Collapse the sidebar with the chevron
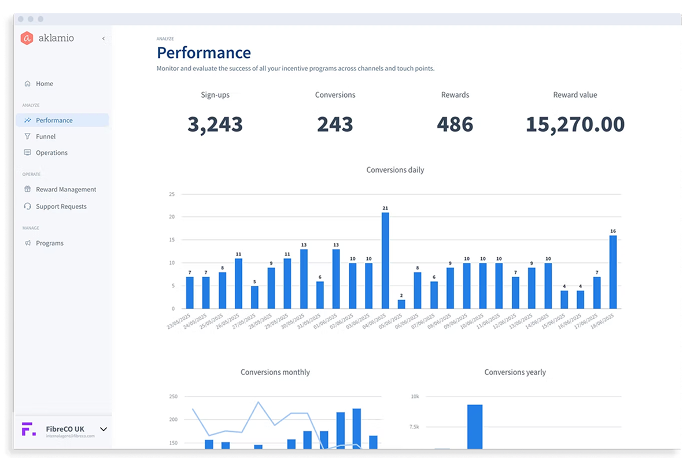This screenshot has height=463, width=694. click(104, 38)
